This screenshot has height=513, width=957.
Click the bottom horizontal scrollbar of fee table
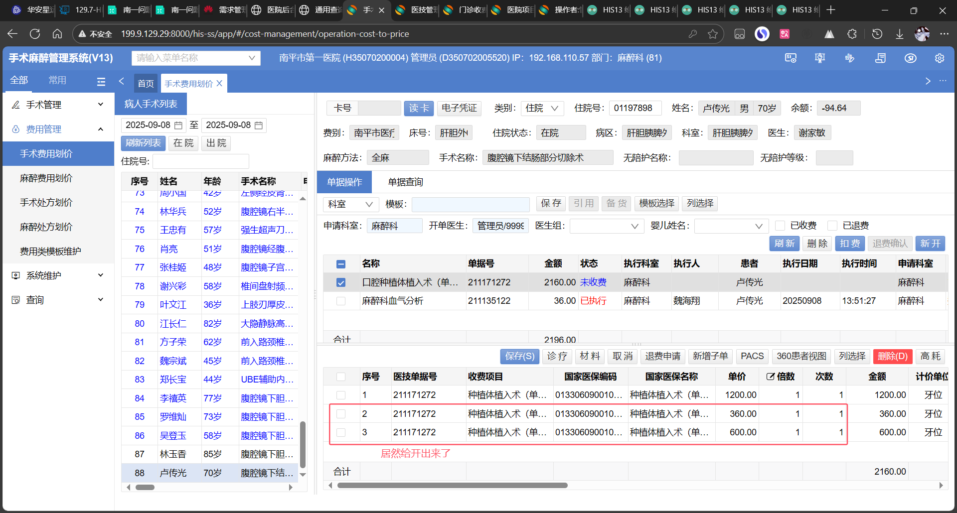[x=452, y=485]
